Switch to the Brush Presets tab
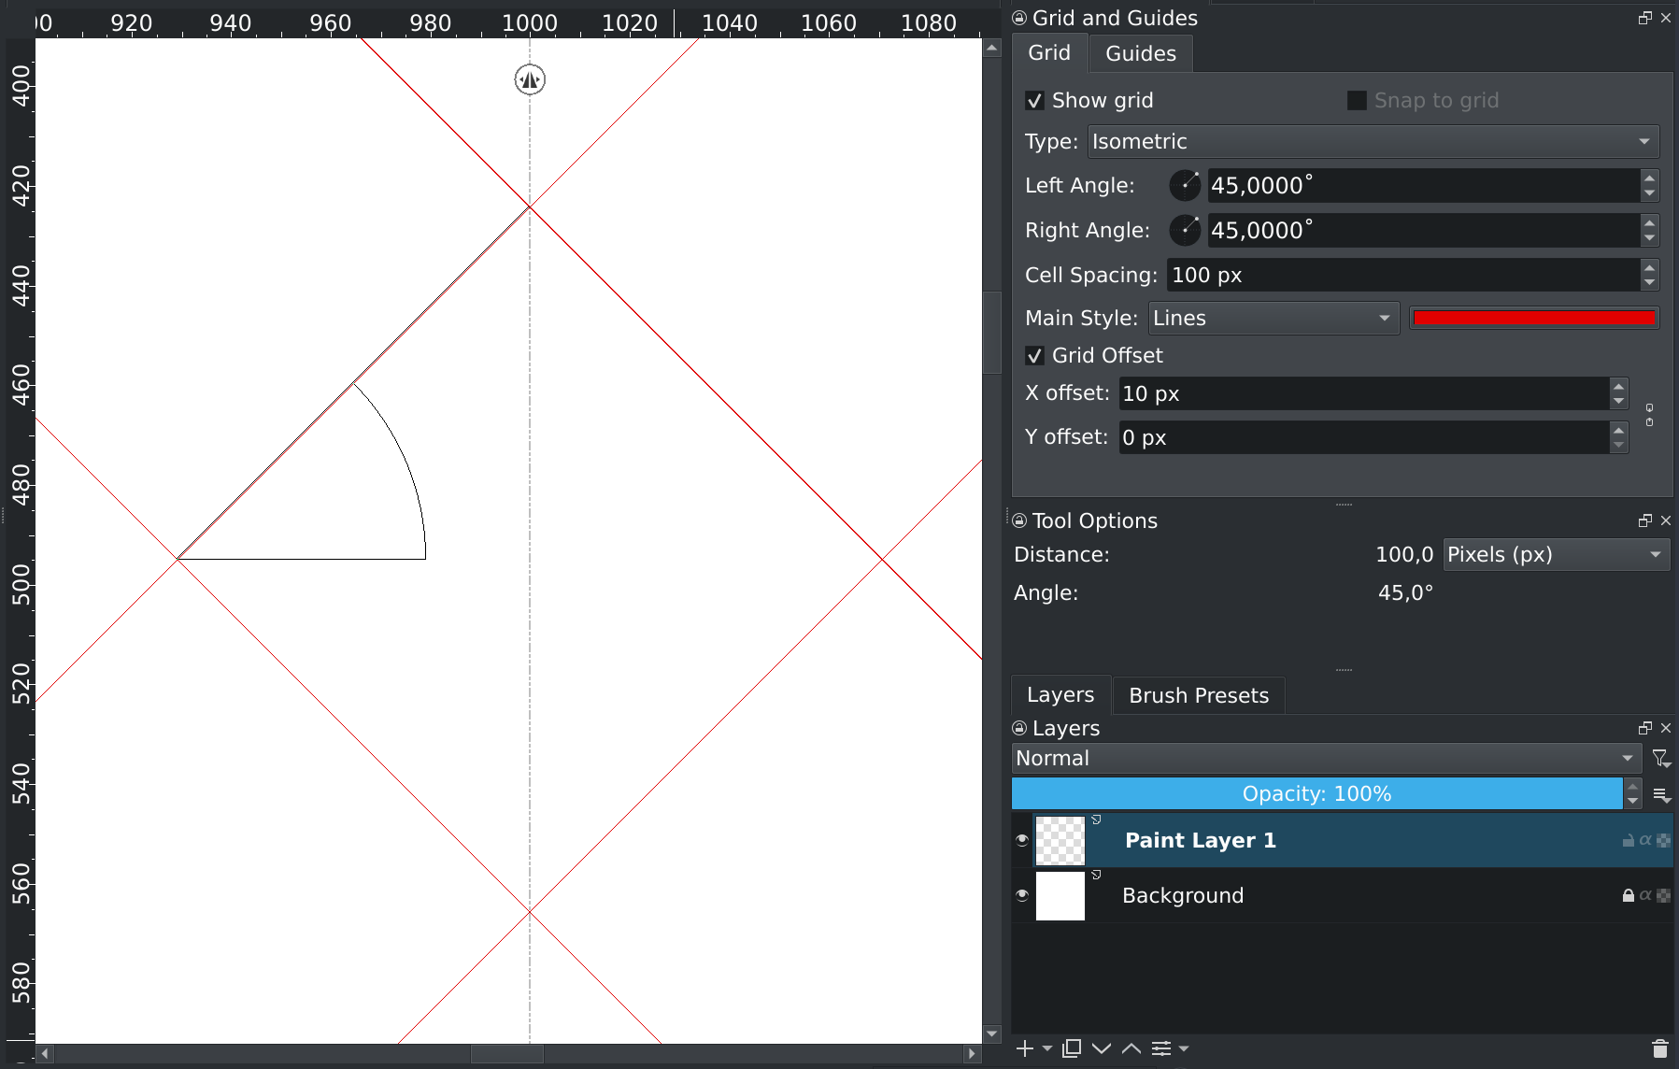This screenshot has width=1679, height=1069. coord(1198,696)
